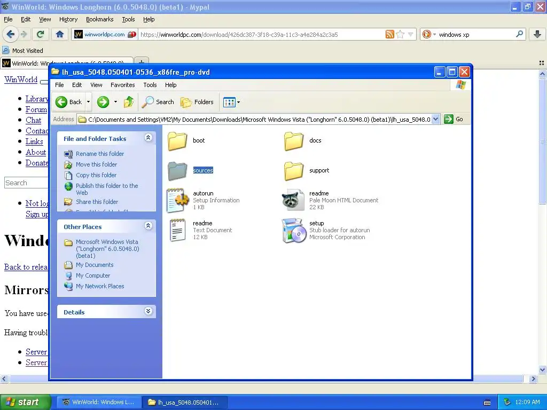Select readme Pale Moon HTML Document

330,200
